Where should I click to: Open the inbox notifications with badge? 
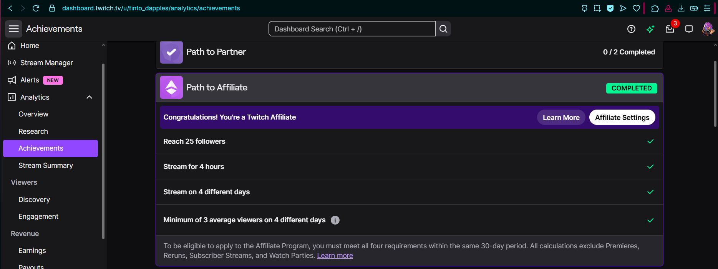(670, 29)
